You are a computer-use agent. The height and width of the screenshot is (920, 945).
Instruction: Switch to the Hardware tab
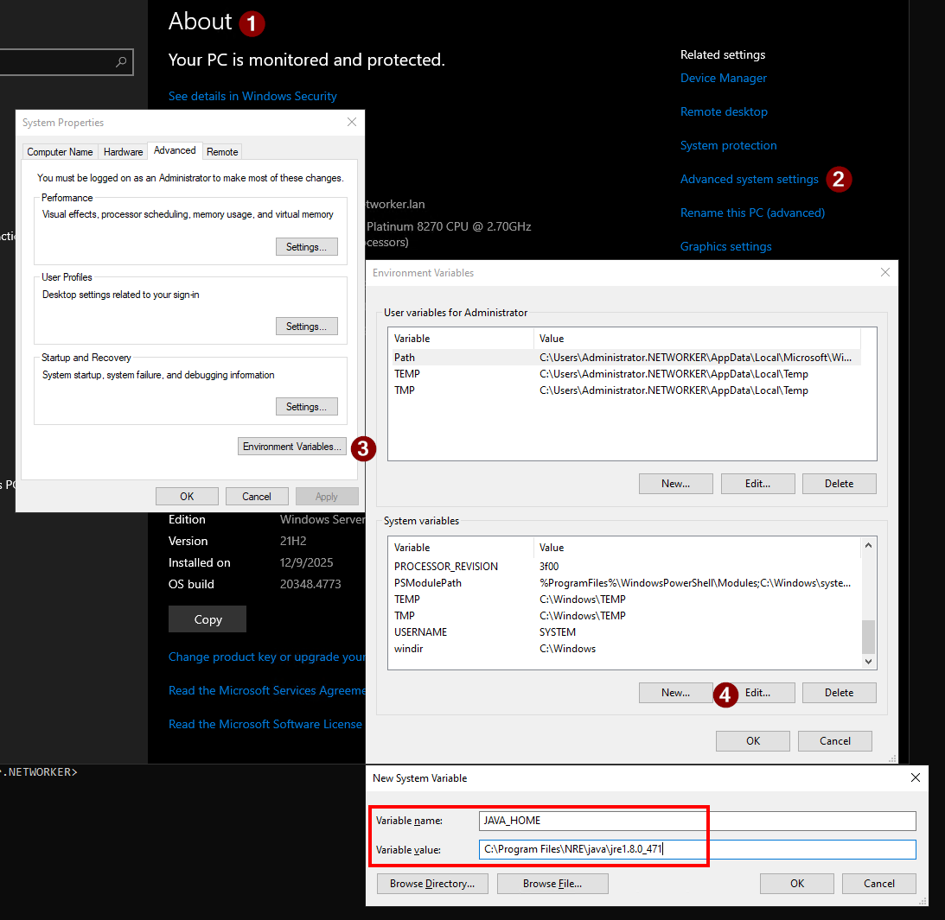coord(123,151)
